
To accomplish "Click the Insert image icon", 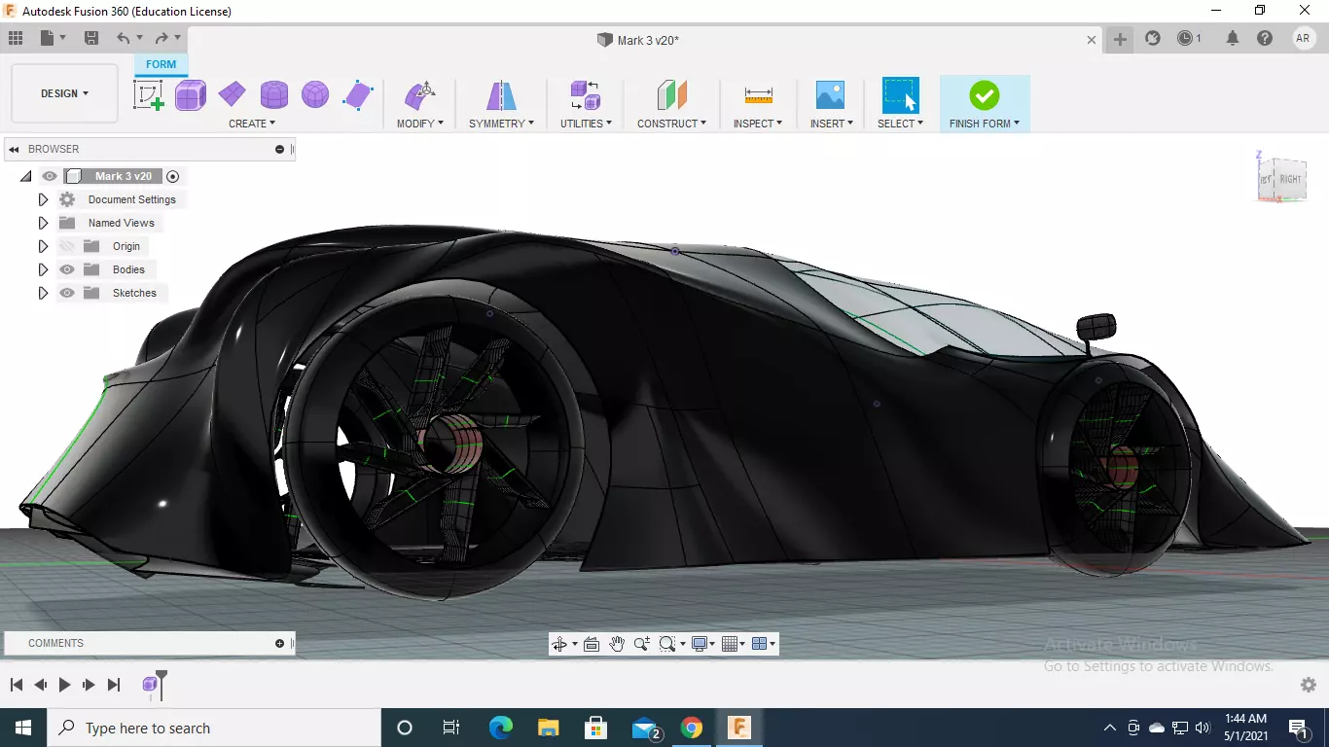I will click(x=830, y=95).
